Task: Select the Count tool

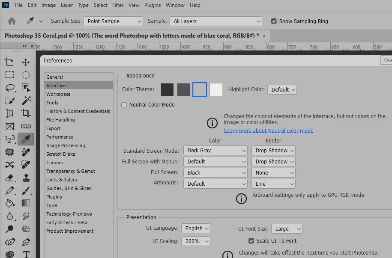Action: (x=10, y=139)
